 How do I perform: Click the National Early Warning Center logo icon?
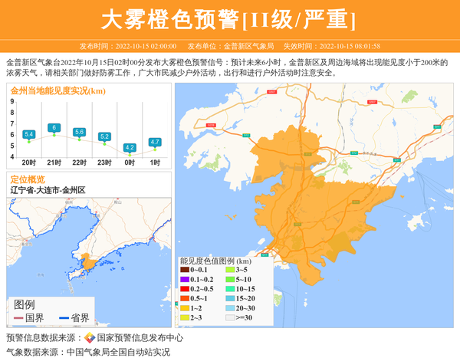tap(90, 338)
